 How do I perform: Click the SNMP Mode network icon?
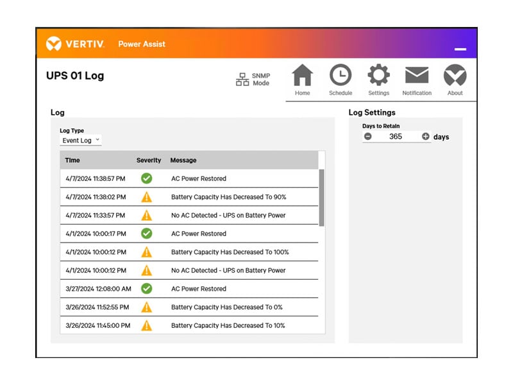click(242, 80)
